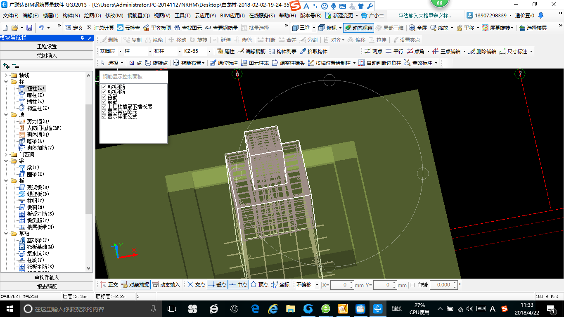Uncheck H边钢筋 checkbox
This screenshot has width=564, height=317.
coord(104,87)
